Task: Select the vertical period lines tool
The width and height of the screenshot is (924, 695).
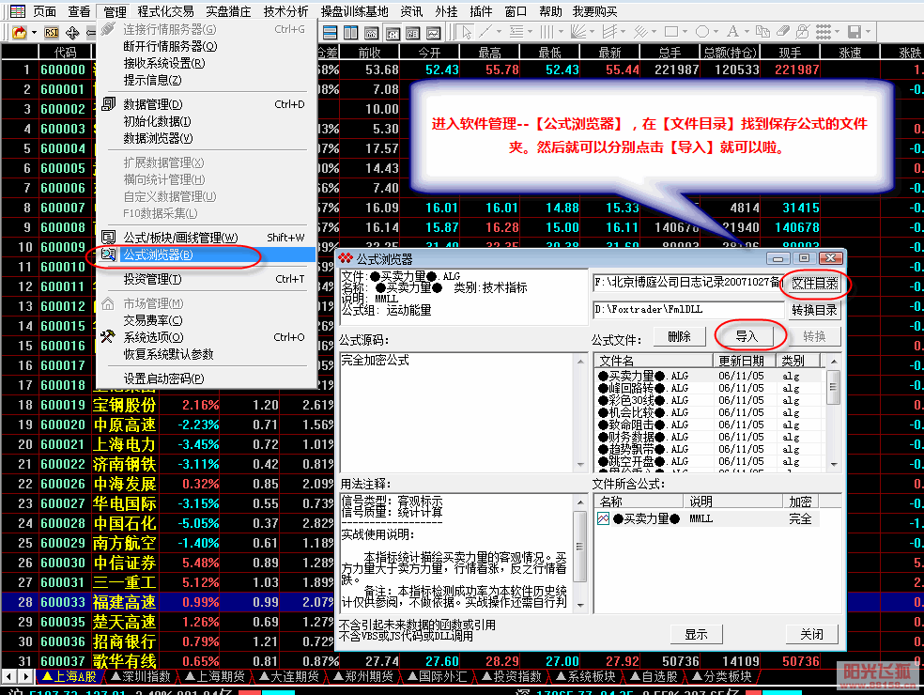Action: [547, 31]
